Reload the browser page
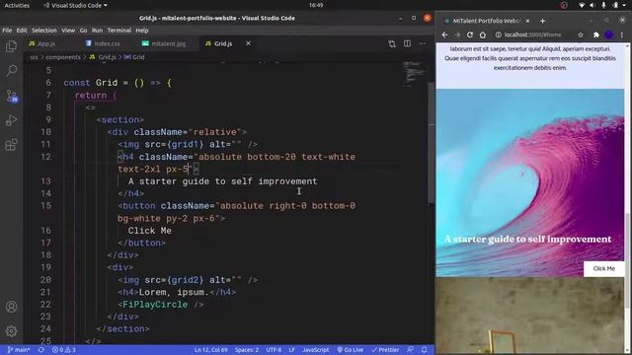The width and height of the screenshot is (632, 355). coord(470,35)
